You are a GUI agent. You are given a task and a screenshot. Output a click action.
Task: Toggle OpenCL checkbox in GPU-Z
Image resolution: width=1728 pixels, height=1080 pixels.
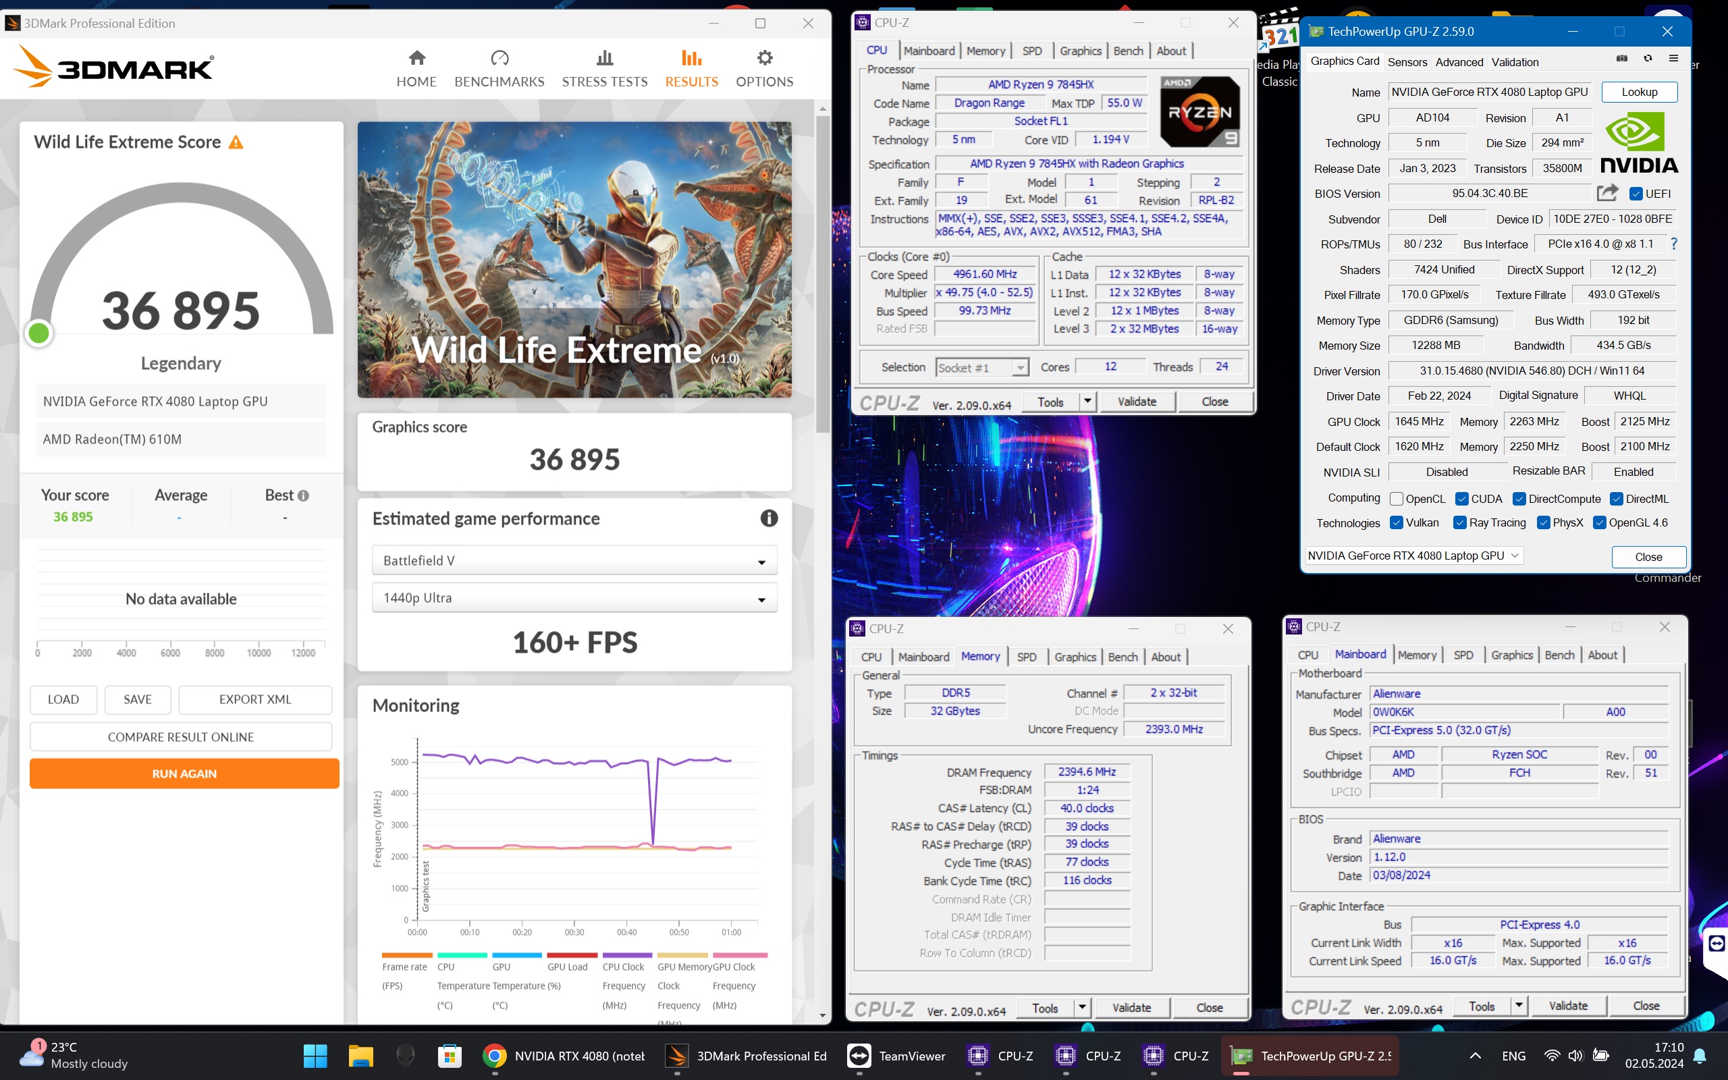coord(1396,499)
